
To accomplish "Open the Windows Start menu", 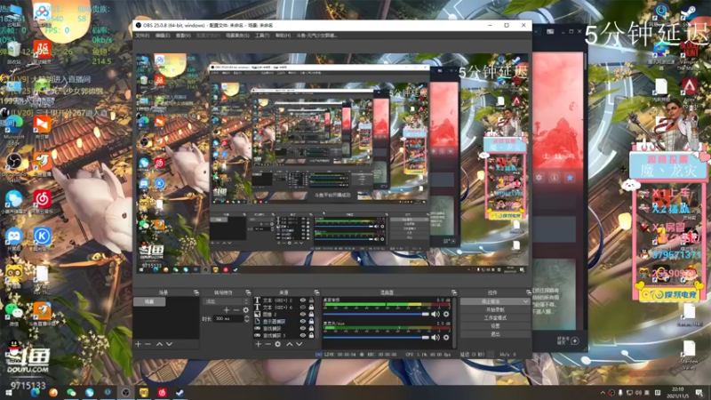I will point(9,393).
